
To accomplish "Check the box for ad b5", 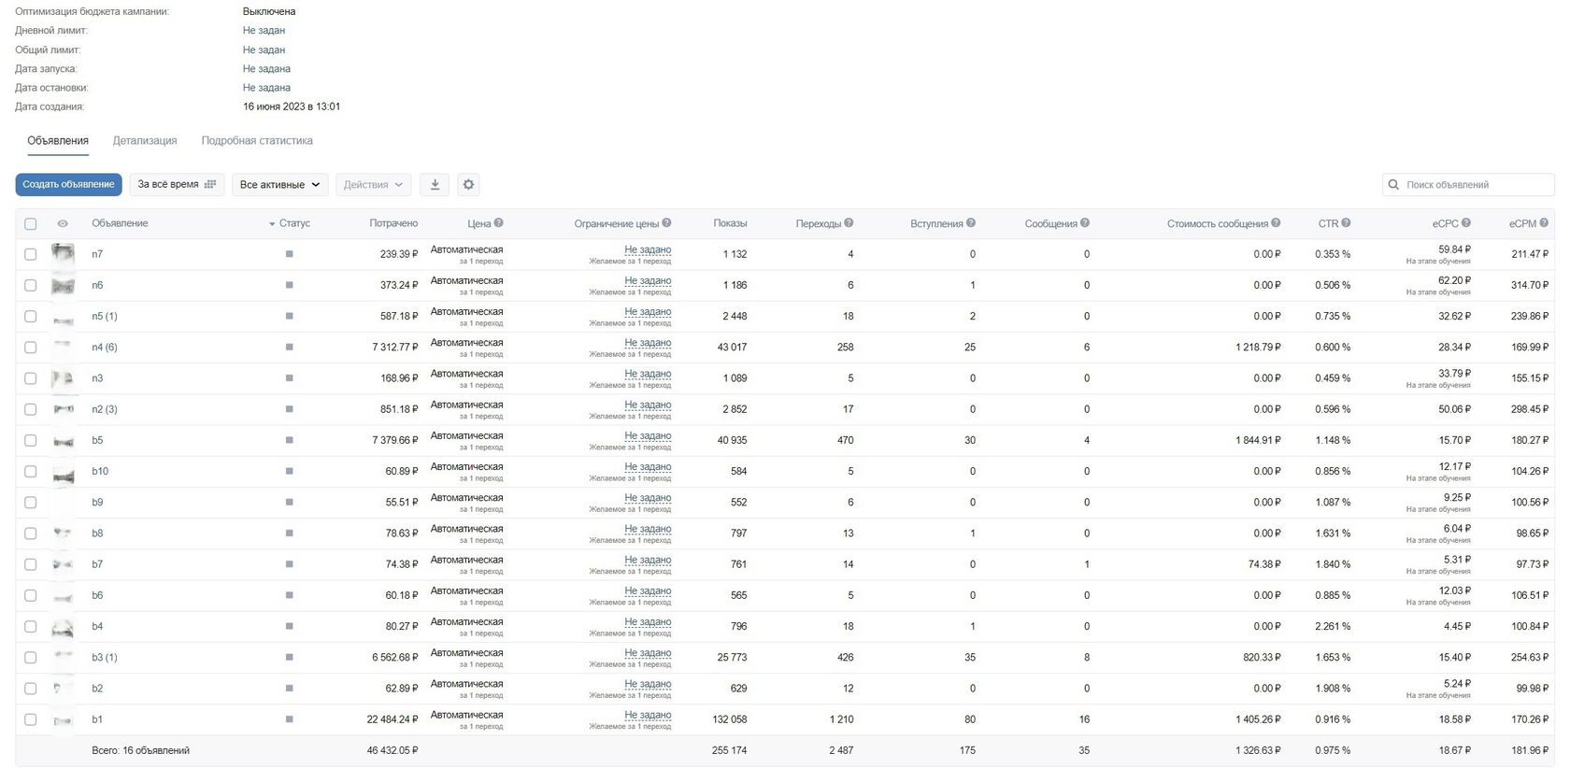I will click(x=31, y=440).
